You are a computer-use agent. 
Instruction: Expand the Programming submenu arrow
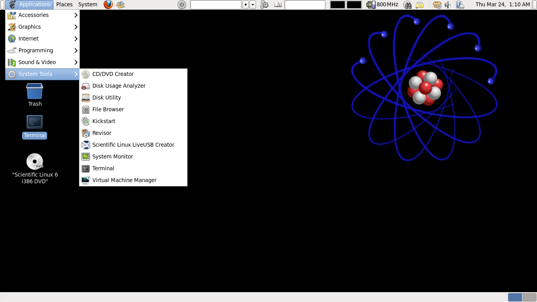76,50
